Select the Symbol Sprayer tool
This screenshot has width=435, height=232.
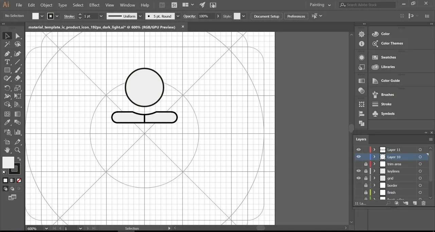tap(7, 132)
